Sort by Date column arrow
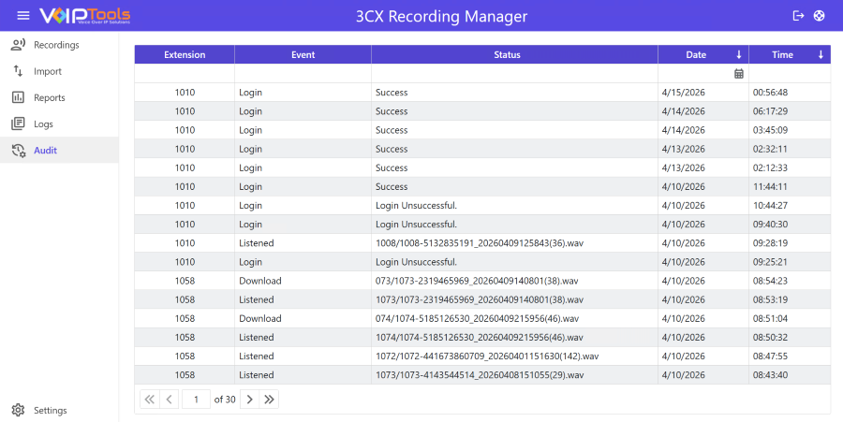843x422 pixels. pyautogui.click(x=738, y=55)
